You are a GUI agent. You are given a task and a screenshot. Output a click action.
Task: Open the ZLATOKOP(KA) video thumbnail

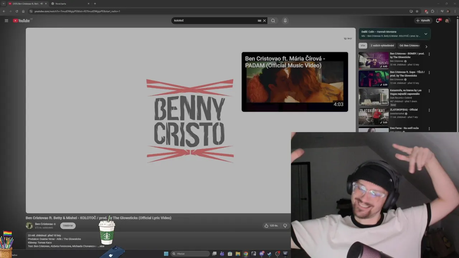point(374,116)
